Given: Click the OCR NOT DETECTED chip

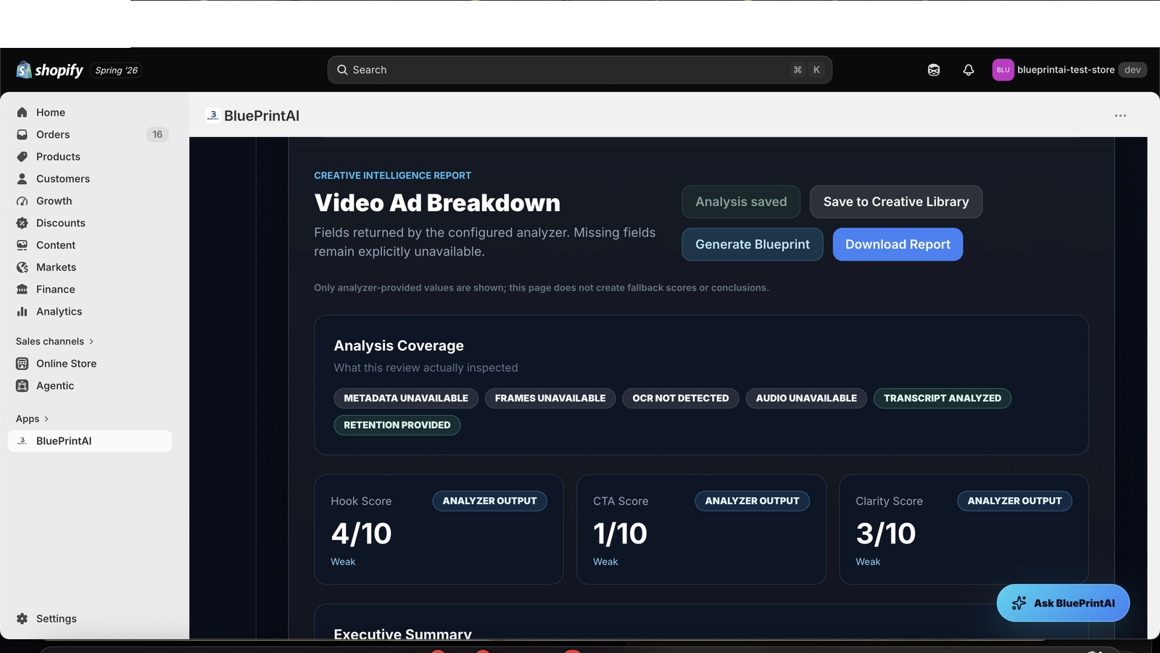Looking at the screenshot, I should 681,398.
